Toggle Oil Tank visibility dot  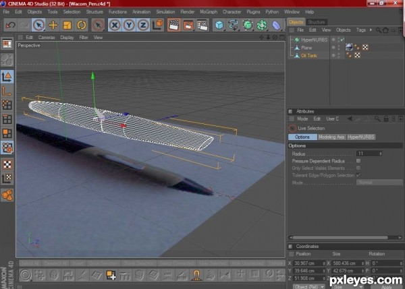coord(333,55)
